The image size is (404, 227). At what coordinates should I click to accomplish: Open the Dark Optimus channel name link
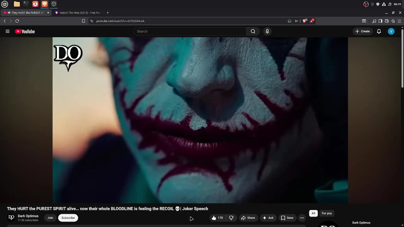point(28,216)
